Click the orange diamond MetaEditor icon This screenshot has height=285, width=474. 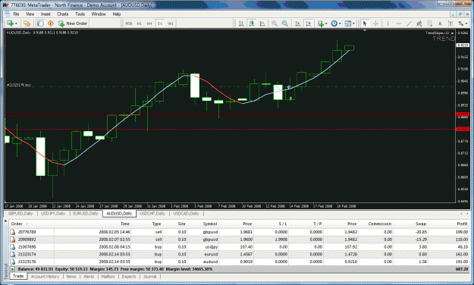pyautogui.click(x=51, y=23)
